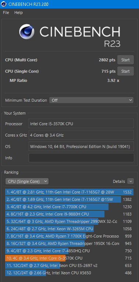Start the CPU Multi Core test
Image resolution: width=139 pixels, height=282 pixels.
(125, 60)
